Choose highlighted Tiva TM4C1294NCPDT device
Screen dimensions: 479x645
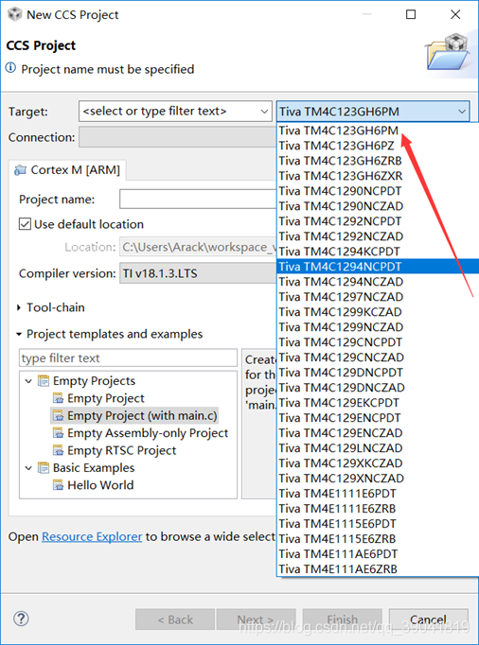[x=378, y=267]
